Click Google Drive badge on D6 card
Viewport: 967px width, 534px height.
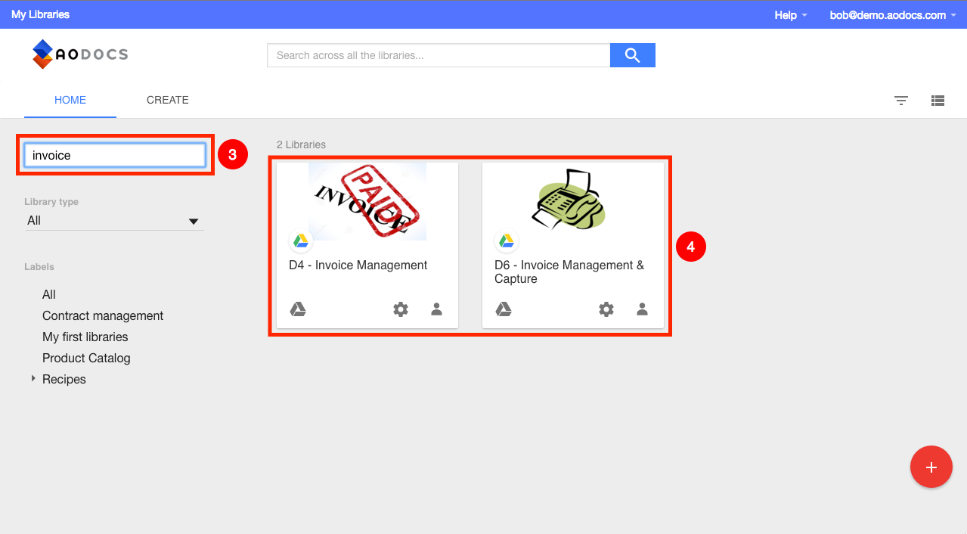tap(507, 241)
